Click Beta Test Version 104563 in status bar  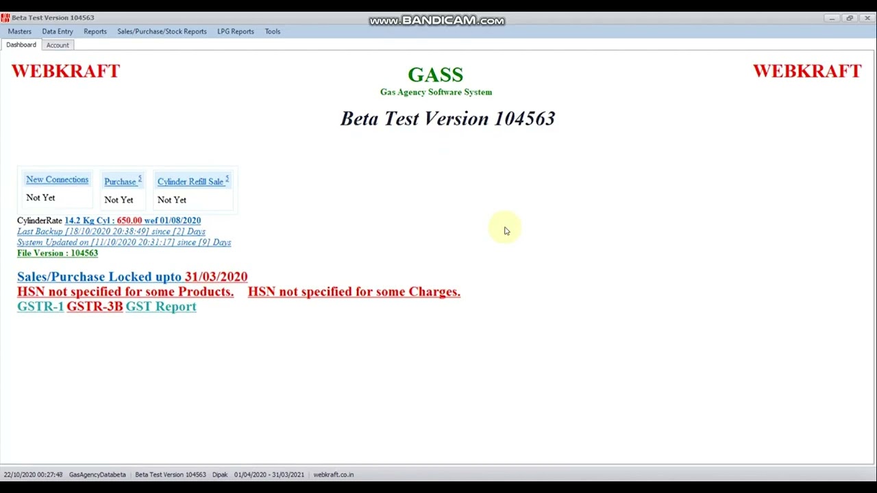pos(171,475)
